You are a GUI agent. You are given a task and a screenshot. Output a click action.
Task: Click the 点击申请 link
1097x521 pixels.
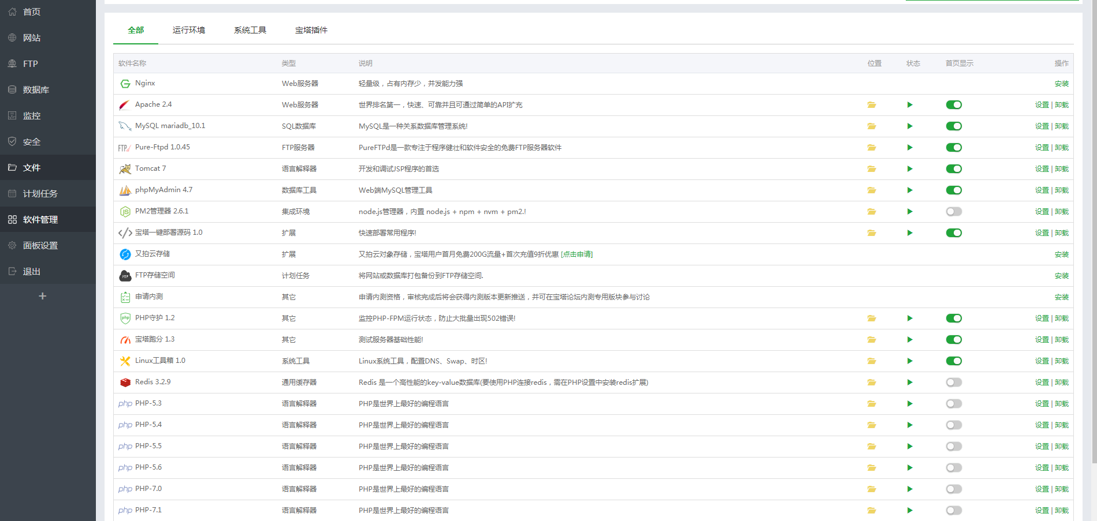(577, 254)
